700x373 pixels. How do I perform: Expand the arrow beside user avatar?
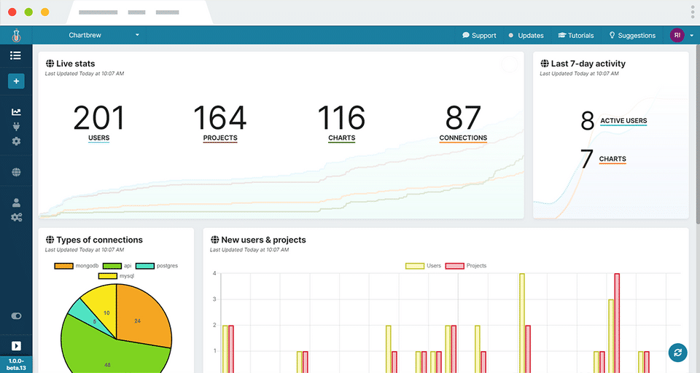click(x=691, y=35)
